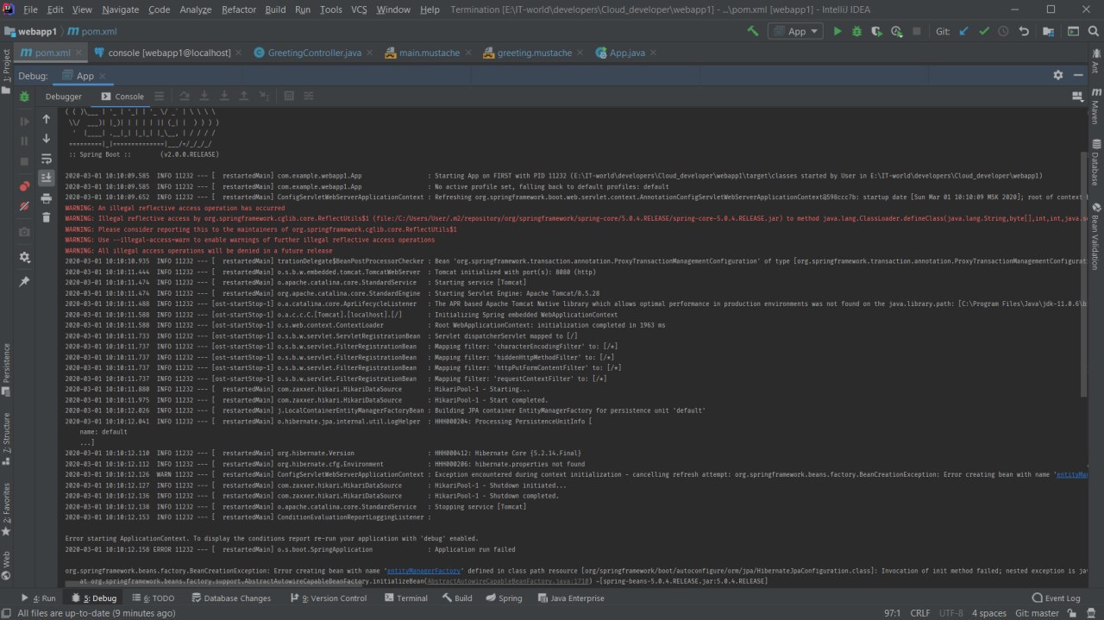
Task: Open the Event Log
Action: pos(1056,598)
